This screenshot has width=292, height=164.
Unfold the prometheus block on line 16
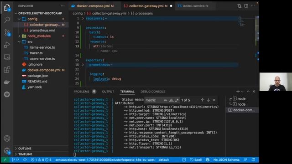coord(83,65)
